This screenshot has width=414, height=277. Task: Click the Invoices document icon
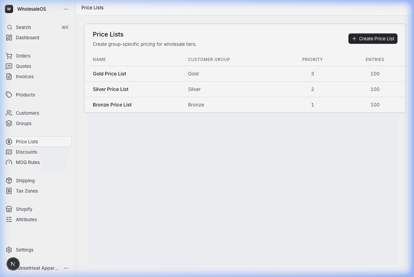(x=9, y=76)
